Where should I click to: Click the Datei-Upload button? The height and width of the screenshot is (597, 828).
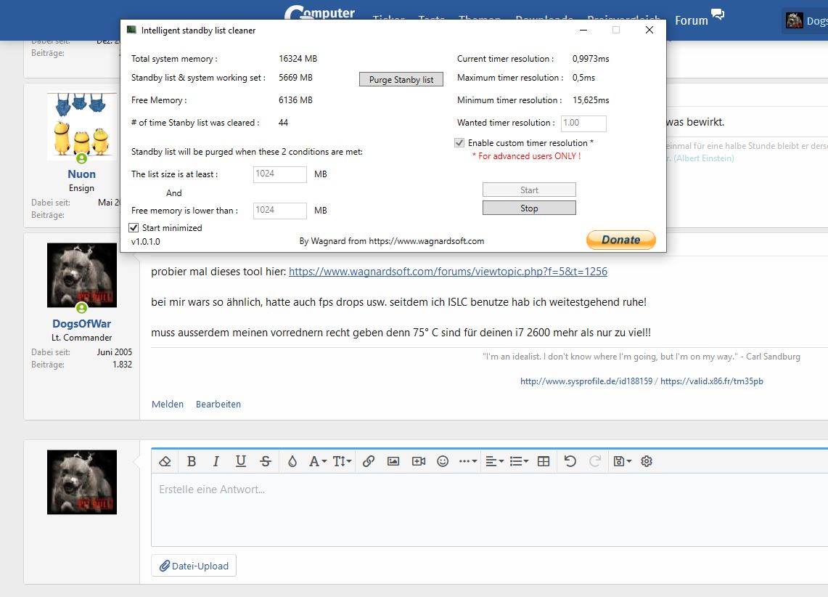194,566
